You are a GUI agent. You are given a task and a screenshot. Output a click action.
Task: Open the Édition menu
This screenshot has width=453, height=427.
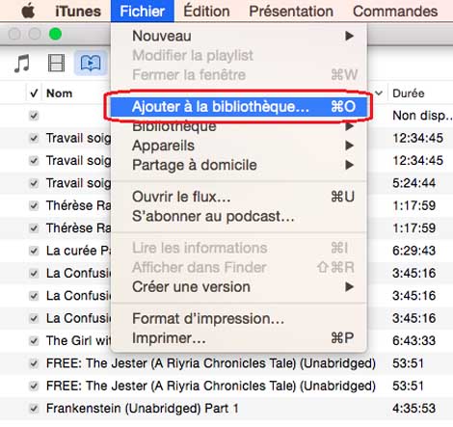pos(206,12)
